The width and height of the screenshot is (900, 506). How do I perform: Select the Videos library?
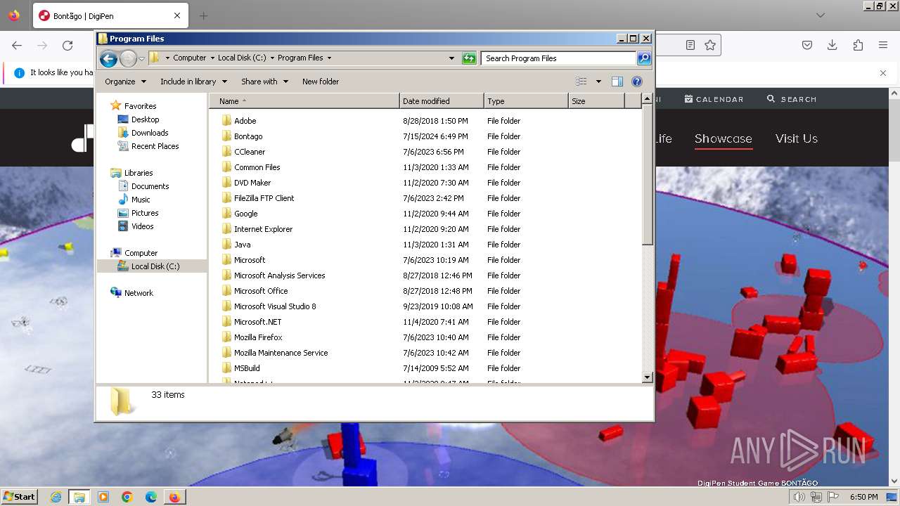coord(142,226)
